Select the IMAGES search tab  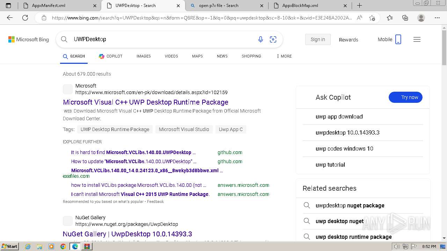click(x=144, y=56)
